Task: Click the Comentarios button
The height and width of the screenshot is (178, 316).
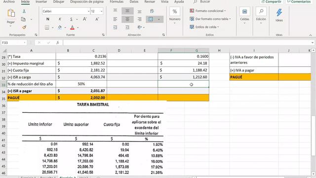Action: pos(299,1)
